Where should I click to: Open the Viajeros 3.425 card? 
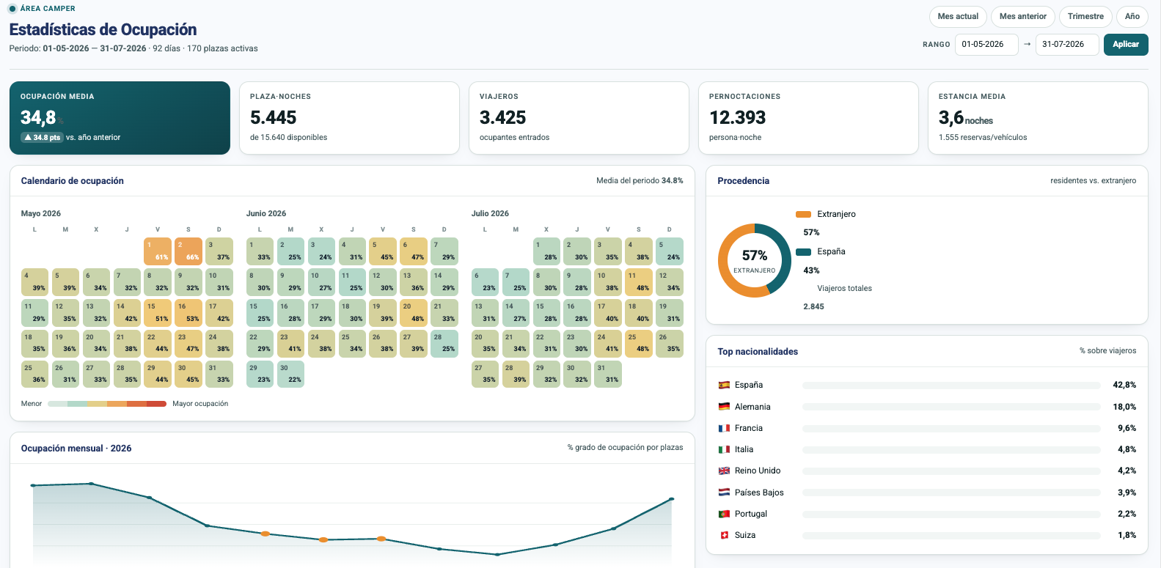point(579,118)
